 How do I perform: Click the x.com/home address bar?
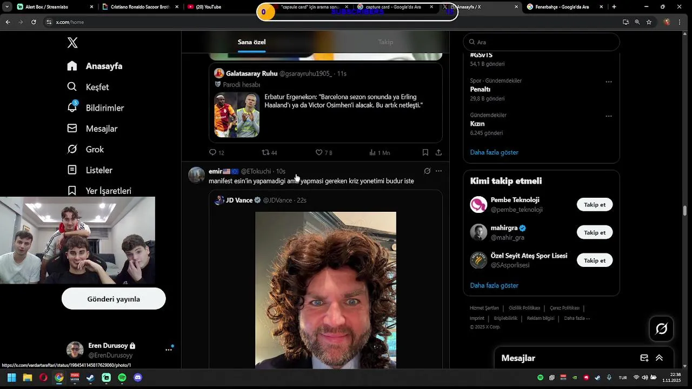330,22
